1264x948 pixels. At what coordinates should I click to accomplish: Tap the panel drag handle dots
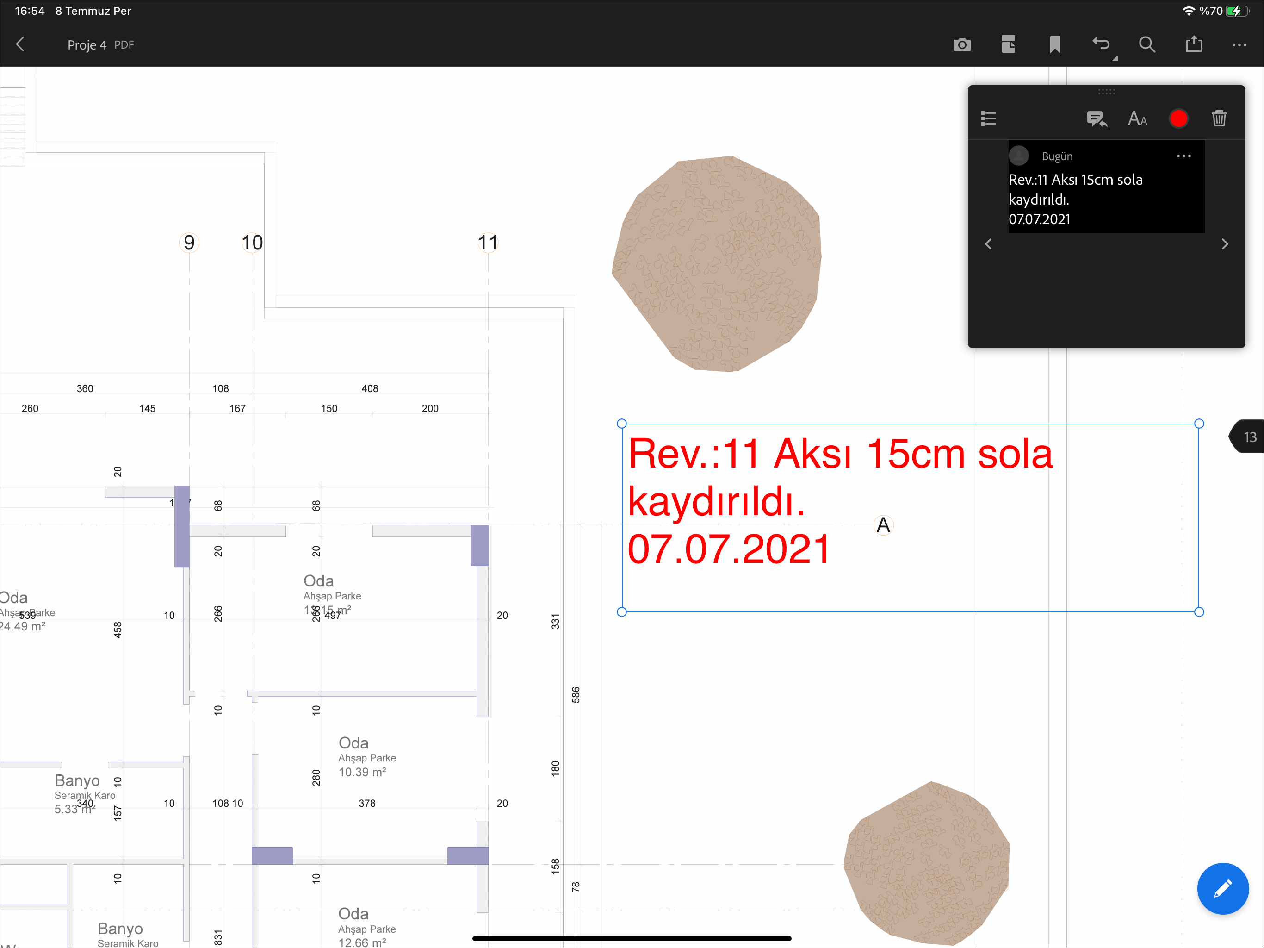click(x=1106, y=92)
